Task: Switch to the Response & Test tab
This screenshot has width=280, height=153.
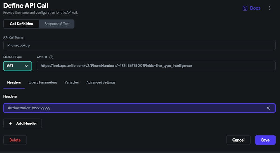Action: (57, 24)
